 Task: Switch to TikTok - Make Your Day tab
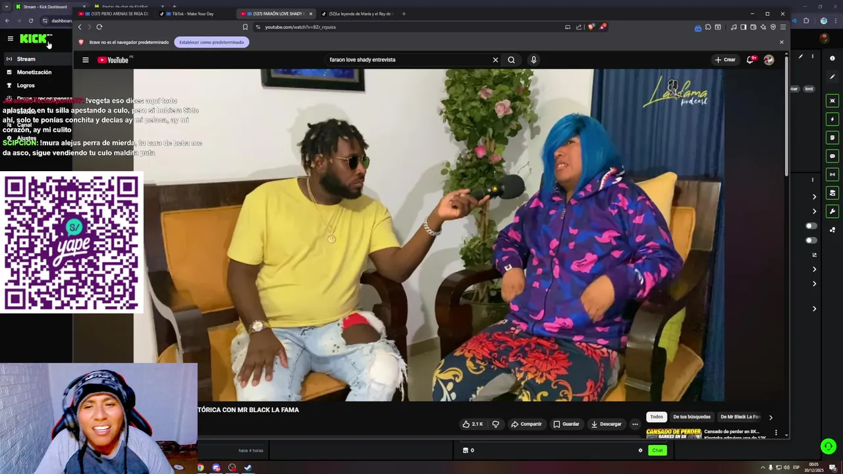[x=190, y=13]
